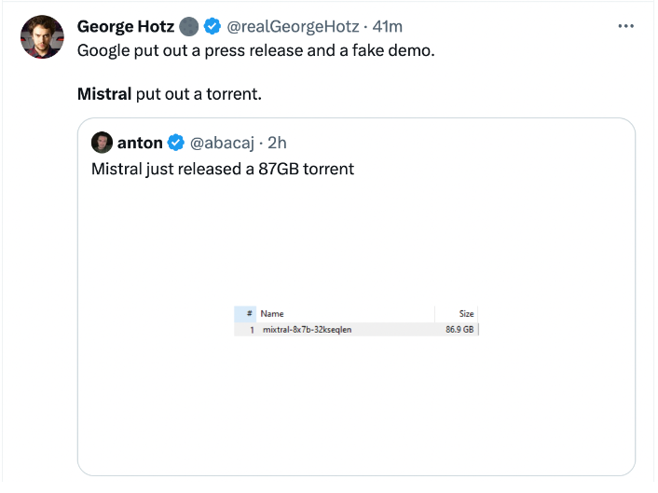Click anton's display name in quoted tweet
Image resolution: width=658 pixels, height=493 pixels.
click(139, 143)
